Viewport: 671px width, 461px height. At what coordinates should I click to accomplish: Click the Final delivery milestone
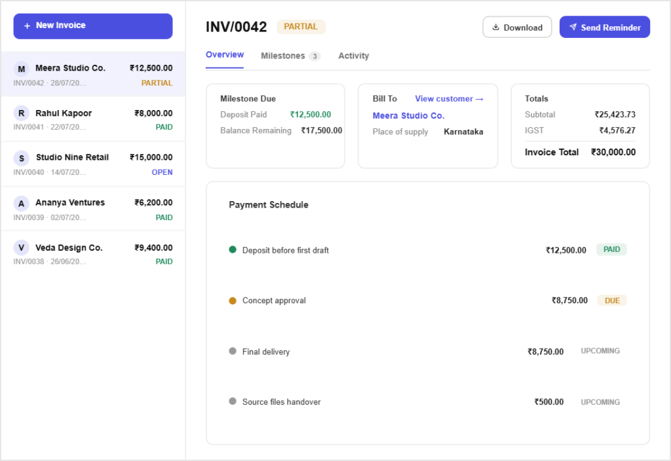tap(266, 352)
